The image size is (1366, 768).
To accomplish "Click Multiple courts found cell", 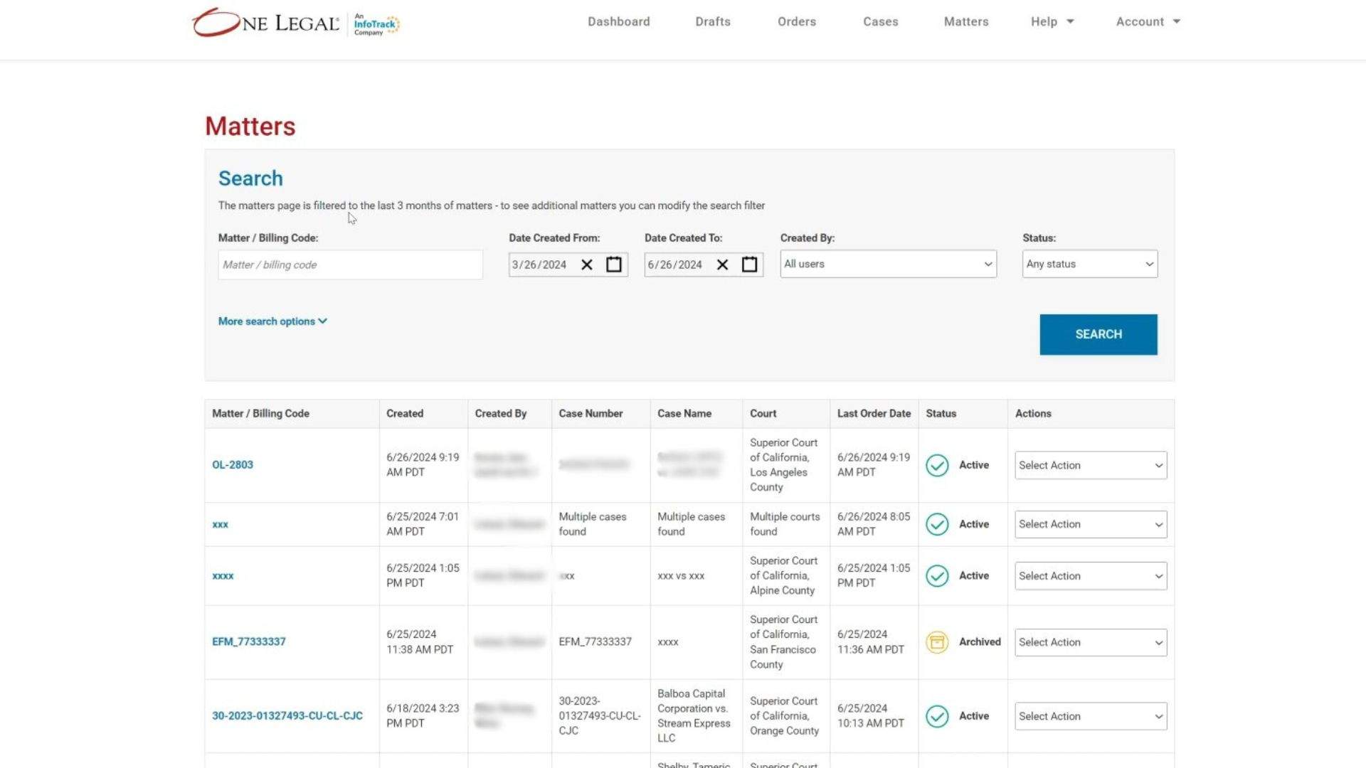I will click(785, 524).
